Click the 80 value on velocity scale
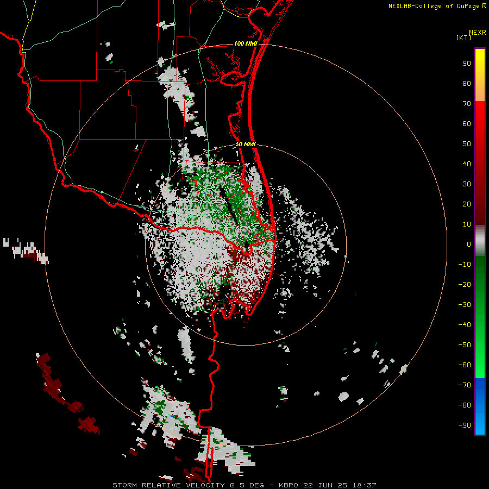 (467, 83)
